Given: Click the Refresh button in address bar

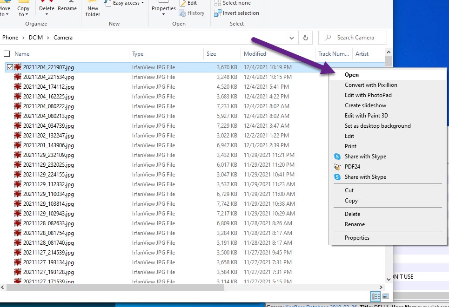Looking at the screenshot, I should (306, 38).
